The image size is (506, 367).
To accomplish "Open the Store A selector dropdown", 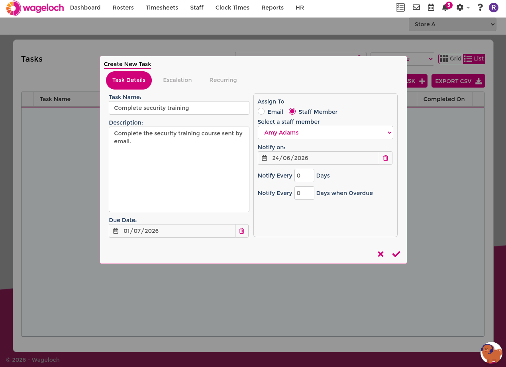I will [453, 24].
